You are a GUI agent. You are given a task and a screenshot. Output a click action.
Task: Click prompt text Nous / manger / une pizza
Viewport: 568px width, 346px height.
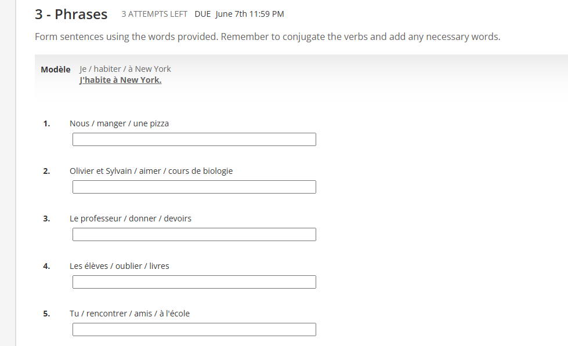pyautogui.click(x=120, y=123)
